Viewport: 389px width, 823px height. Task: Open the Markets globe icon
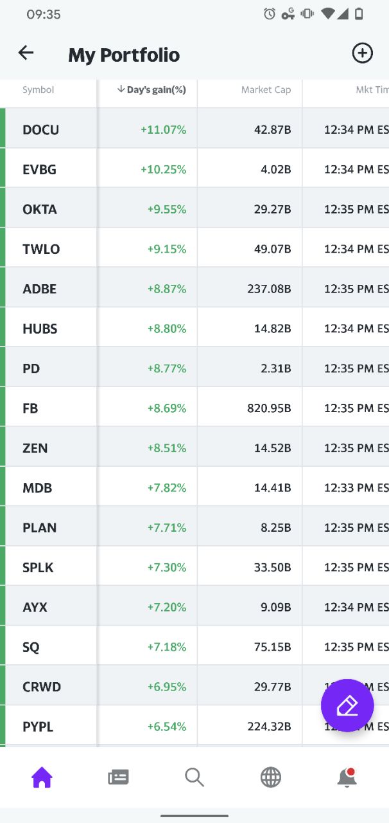tap(271, 777)
